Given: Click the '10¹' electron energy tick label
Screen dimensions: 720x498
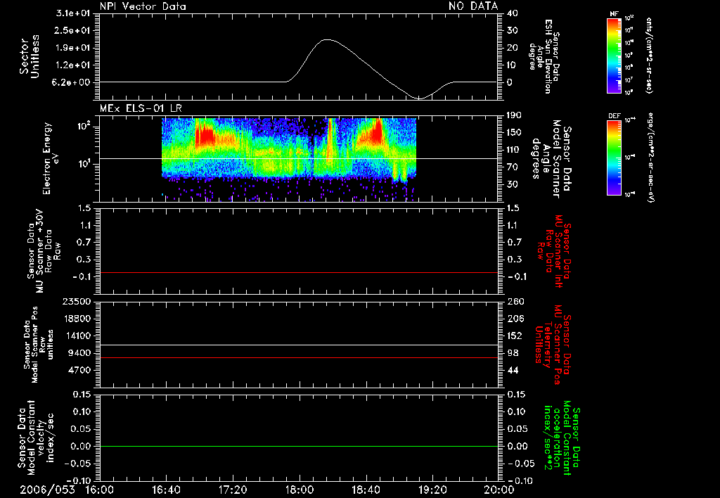Looking at the screenshot, I should (x=83, y=164).
